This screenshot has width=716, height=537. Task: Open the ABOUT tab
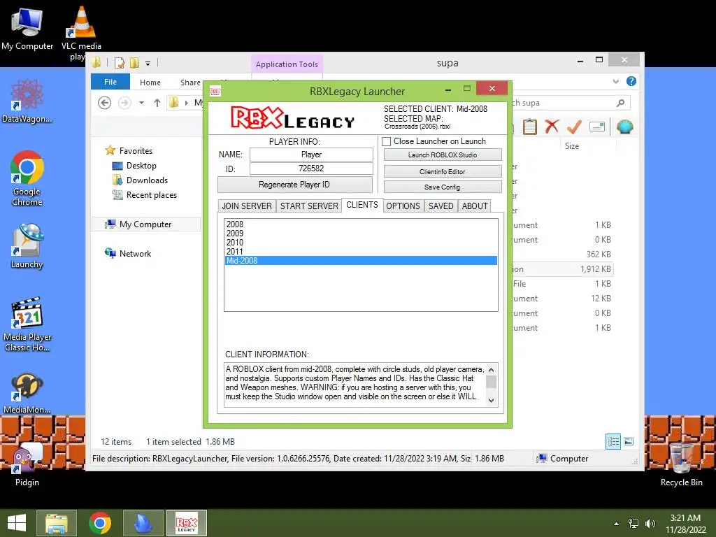tap(475, 206)
